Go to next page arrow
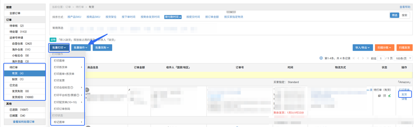 pyautogui.click(x=363, y=58)
